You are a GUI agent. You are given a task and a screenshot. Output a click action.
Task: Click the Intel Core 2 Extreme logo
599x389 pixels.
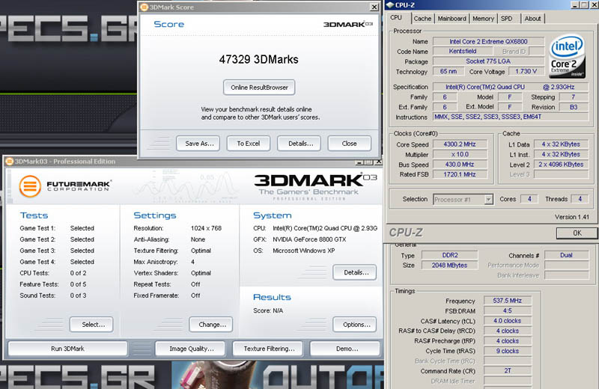pos(567,56)
